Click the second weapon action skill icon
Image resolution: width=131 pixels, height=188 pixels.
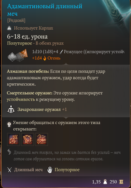[27, 139]
